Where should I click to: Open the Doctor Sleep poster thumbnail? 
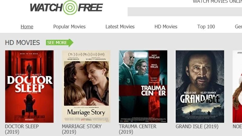[x=29, y=87]
